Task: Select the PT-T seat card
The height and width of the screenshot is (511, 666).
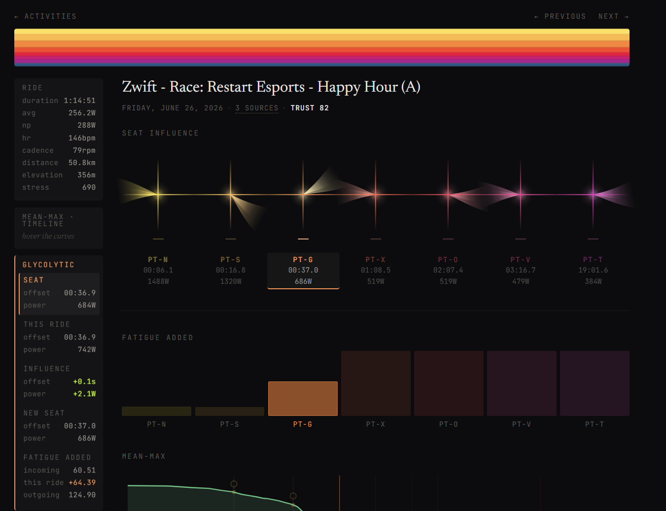Action: (593, 271)
